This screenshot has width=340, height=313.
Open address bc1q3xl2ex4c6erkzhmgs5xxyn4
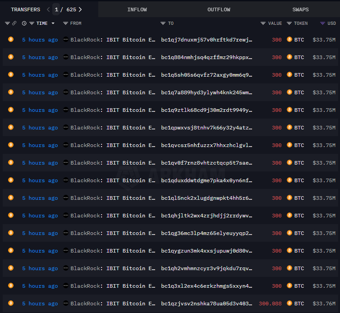click(207, 285)
